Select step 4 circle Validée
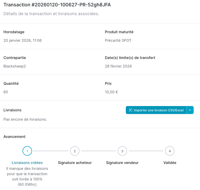Viewport: 200px width, 190px height. [170, 151]
